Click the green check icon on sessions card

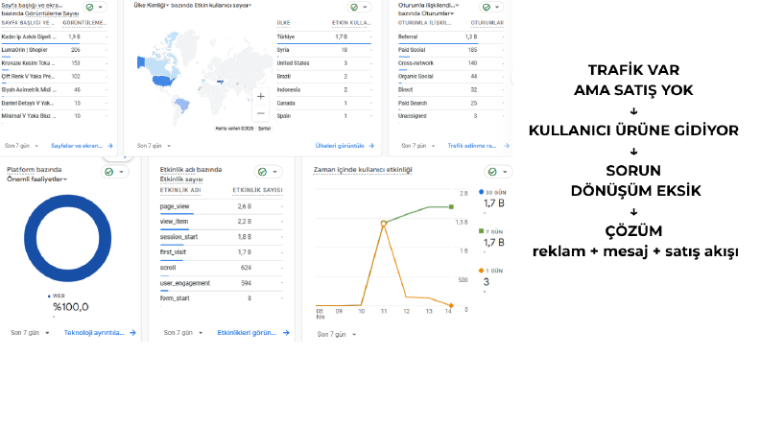487,7
